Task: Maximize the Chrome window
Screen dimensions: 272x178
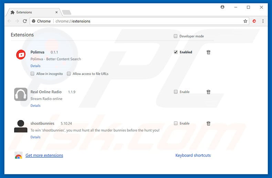Action: click(248, 7)
